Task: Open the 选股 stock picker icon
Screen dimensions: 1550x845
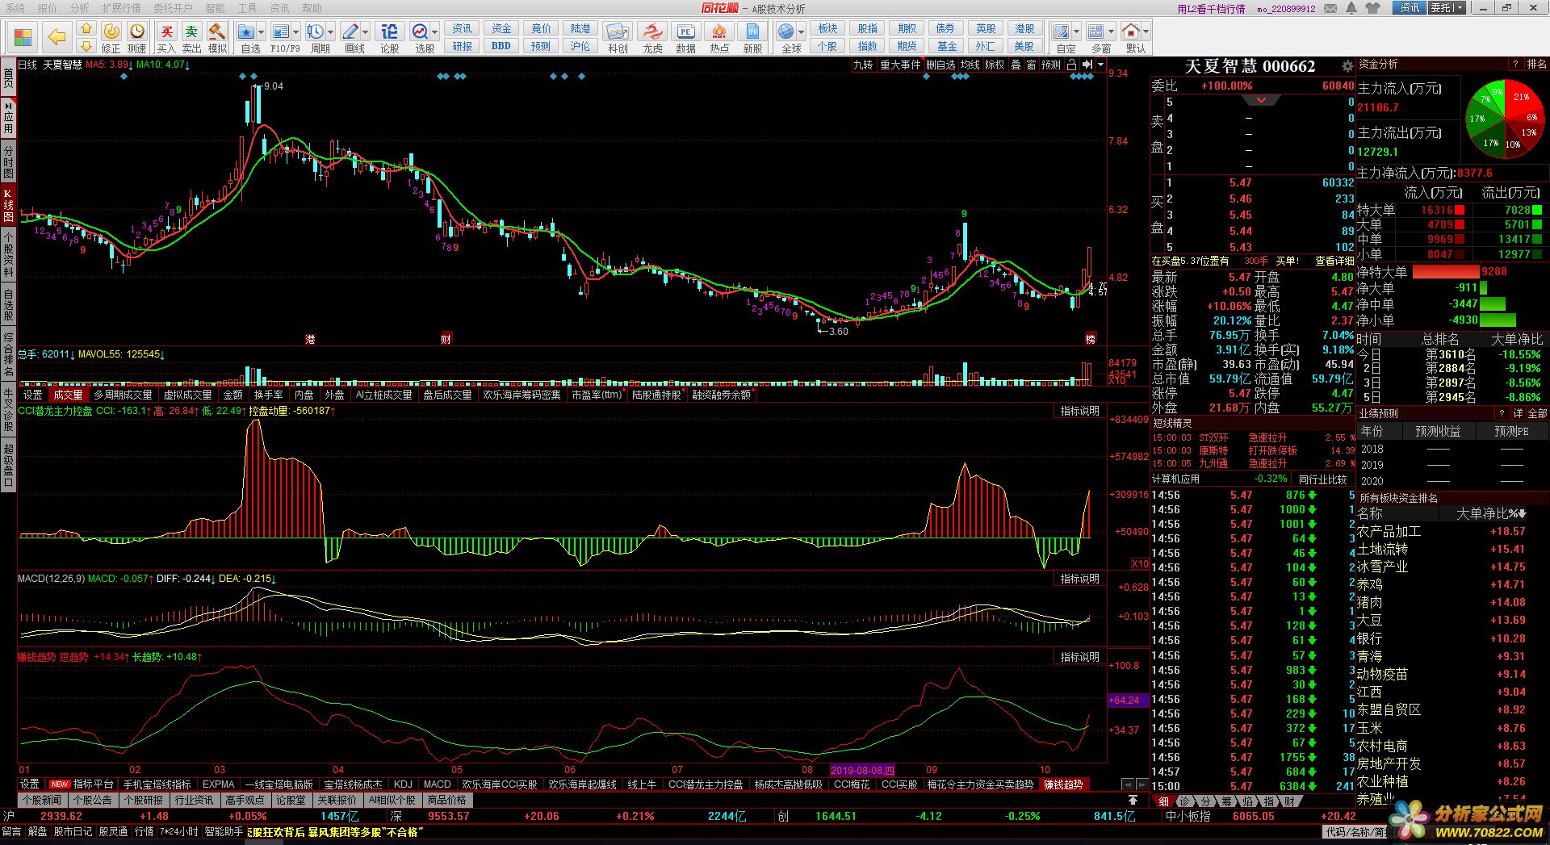Action: 421,32
